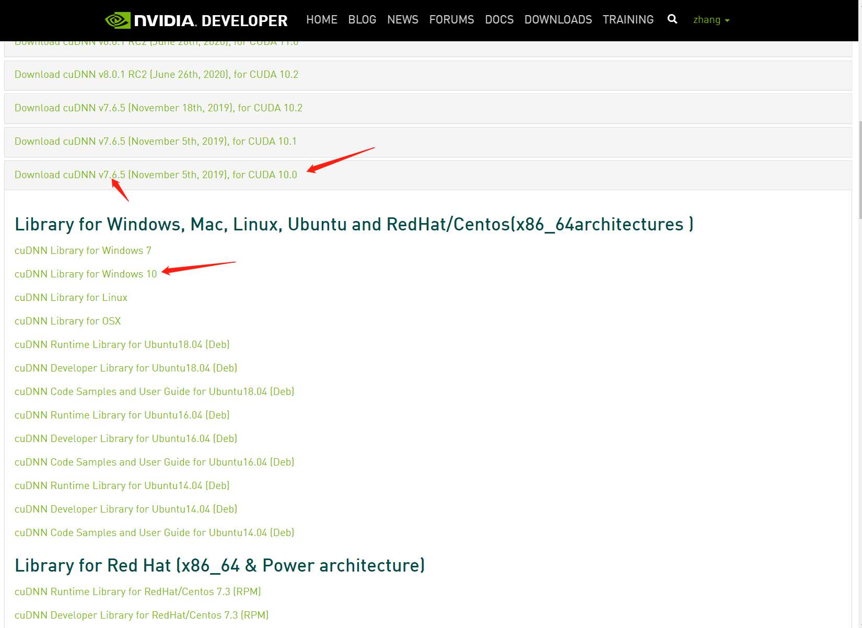Get Code Samples and User Guide for Ubuntu16.04
The height and width of the screenshot is (628, 862).
pos(155,462)
